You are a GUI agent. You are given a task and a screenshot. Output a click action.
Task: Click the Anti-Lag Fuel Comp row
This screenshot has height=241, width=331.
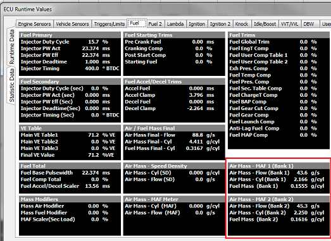tap(278, 128)
